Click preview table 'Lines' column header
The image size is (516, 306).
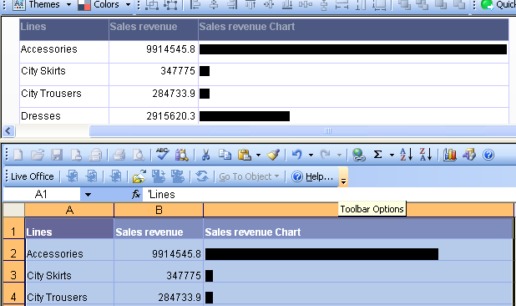point(63,29)
